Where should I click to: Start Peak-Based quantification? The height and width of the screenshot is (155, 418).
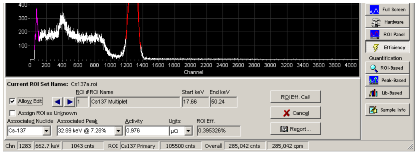click(387, 80)
